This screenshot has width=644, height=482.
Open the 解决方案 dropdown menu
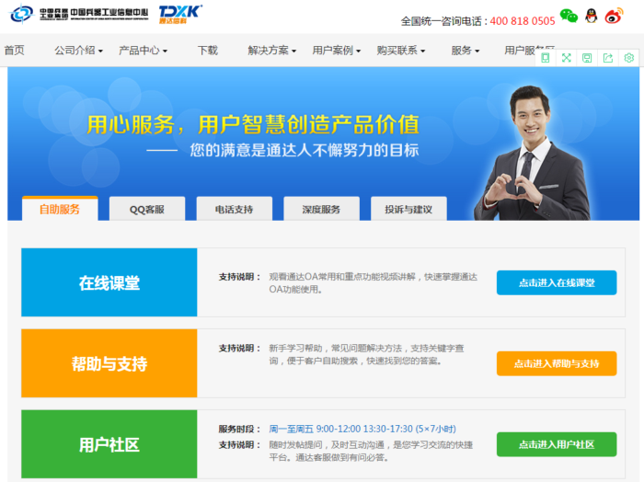pyautogui.click(x=271, y=51)
